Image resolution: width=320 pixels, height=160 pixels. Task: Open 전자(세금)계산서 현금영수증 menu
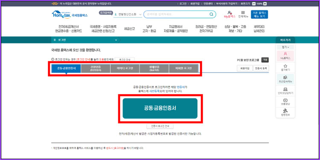69,29
